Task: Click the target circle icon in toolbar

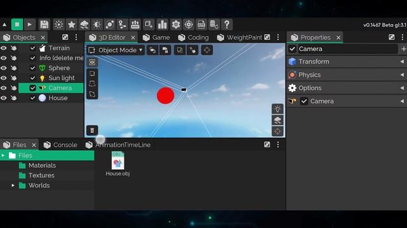Action: pos(189,25)
